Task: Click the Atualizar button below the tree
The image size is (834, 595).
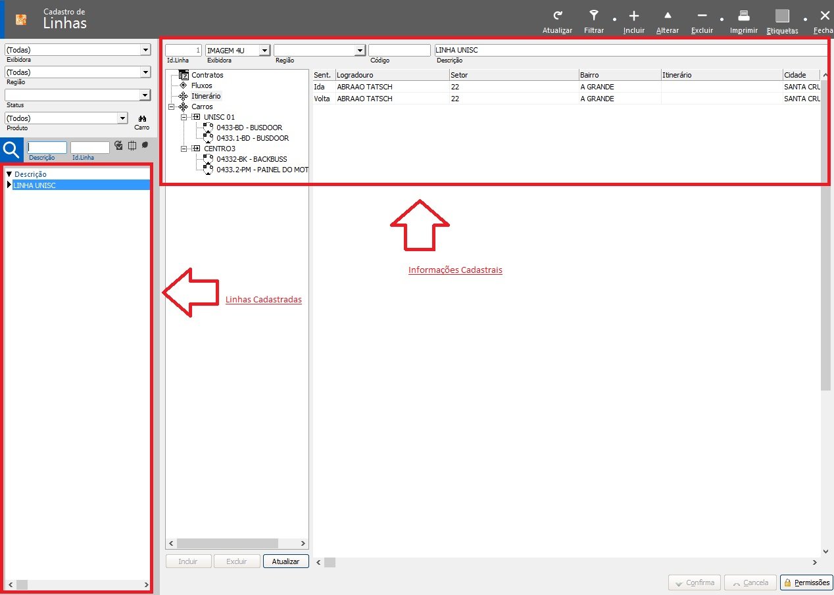Action: click(285, 561)
